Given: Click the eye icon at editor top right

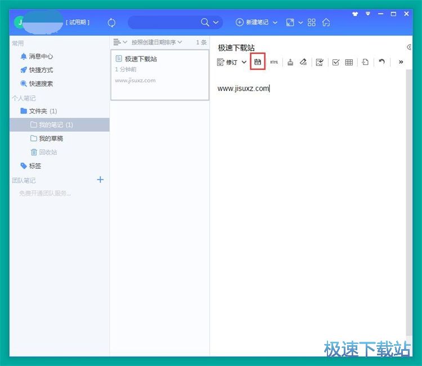Looking at the screenshot, I should pos(410,47).
